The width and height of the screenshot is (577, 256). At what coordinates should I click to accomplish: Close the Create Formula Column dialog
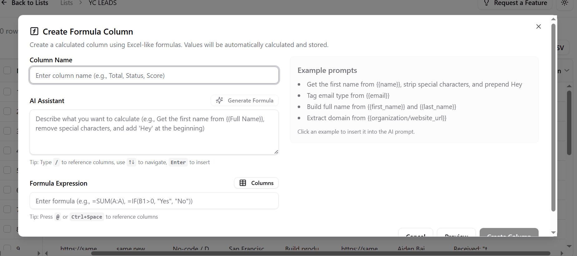click(539, 26)
